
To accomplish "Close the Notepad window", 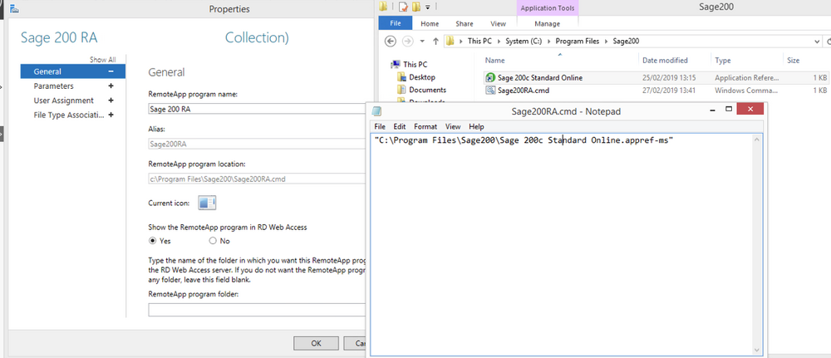I will click(x=750, y=110).
